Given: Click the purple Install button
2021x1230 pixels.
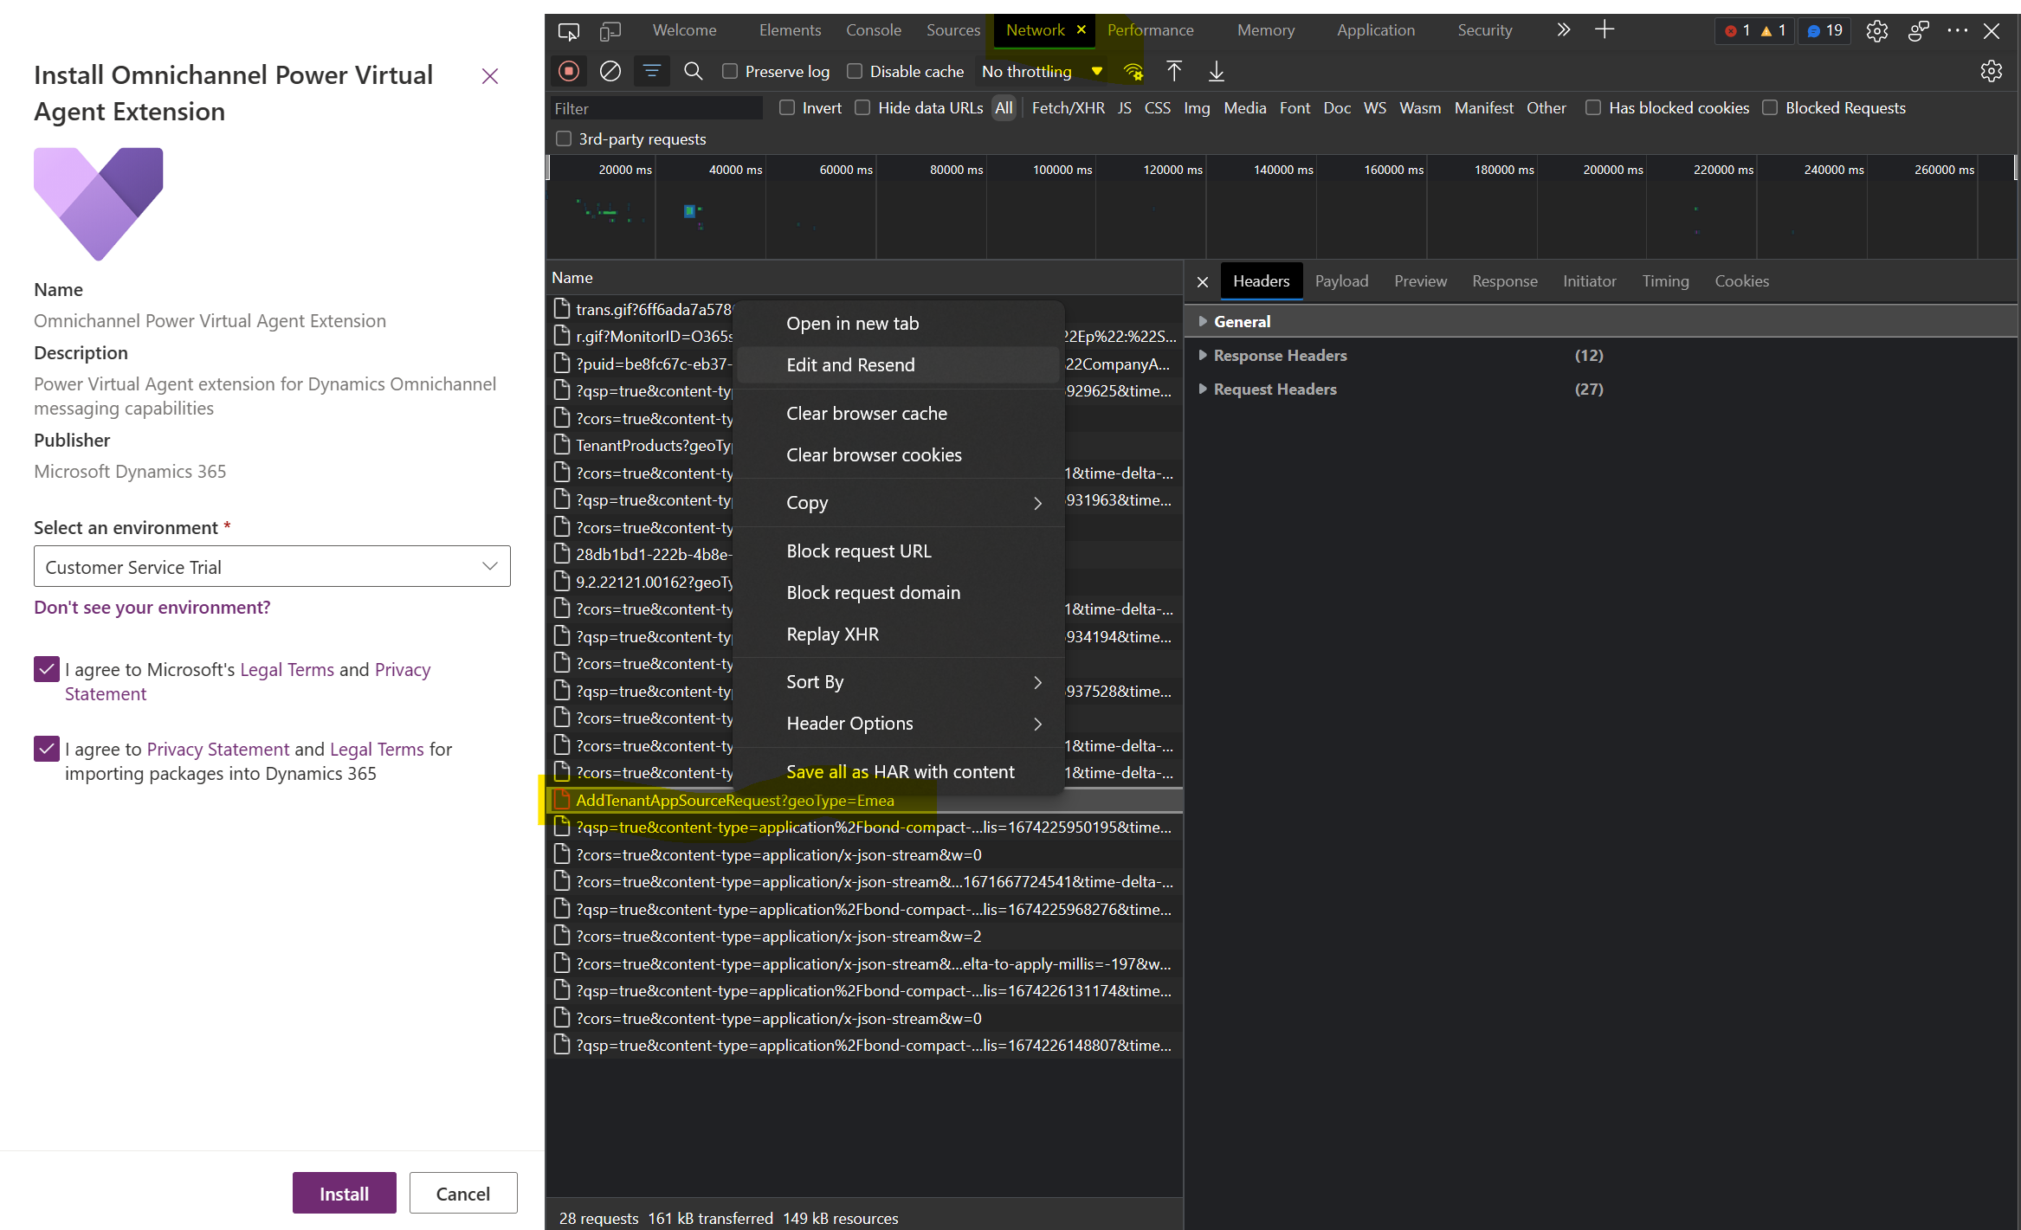Looking at the screenshot, I should tap(345, 1194).
